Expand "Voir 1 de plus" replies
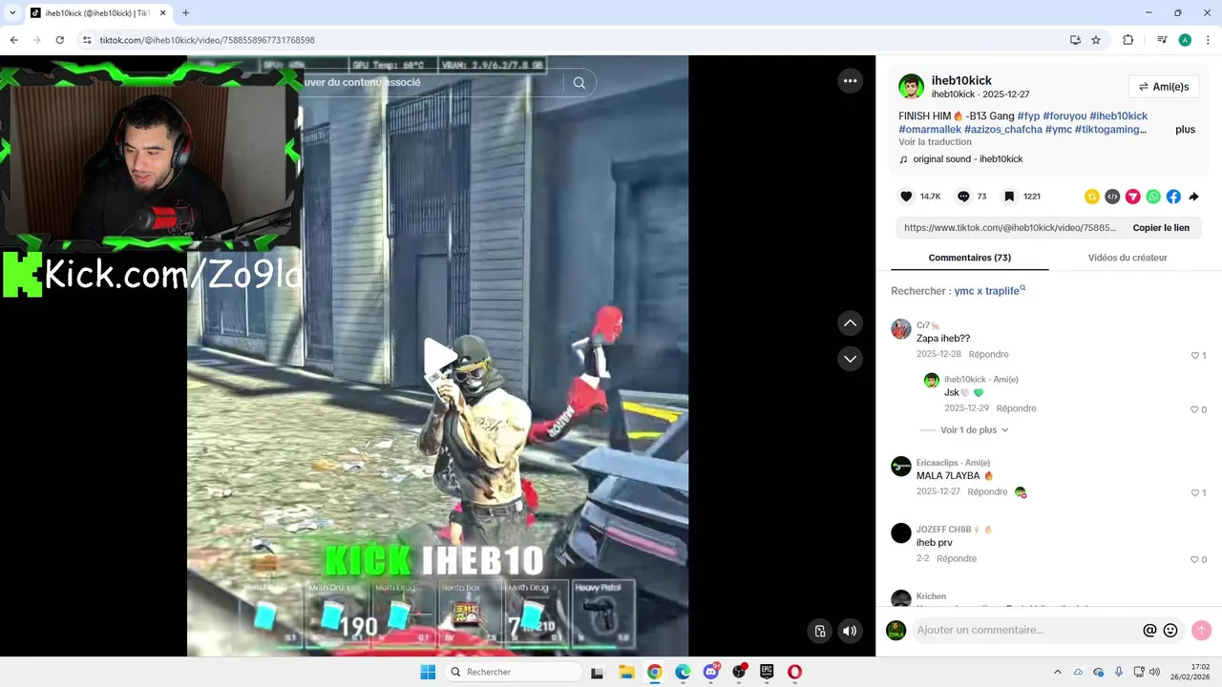This screenshot has height=687, width=1222. coord(974,430)
